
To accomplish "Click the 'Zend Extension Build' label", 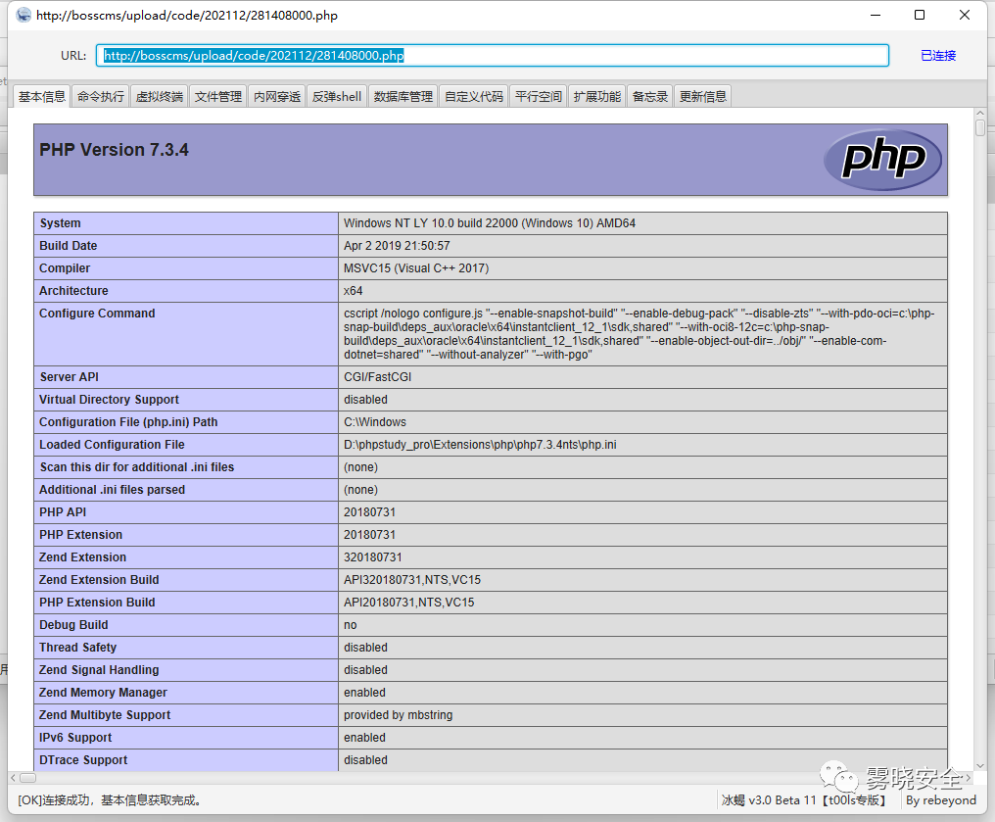I will click(99, 580).
